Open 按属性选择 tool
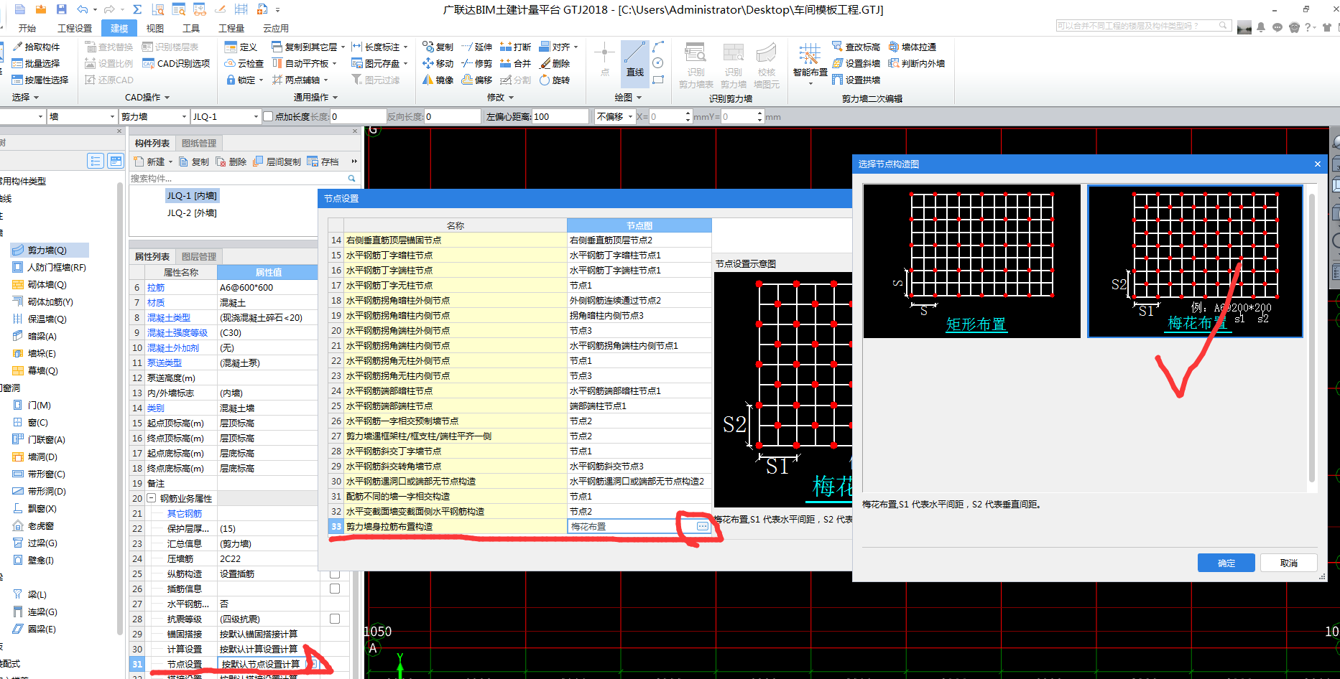Image resolution: width=1340 pixels, height=679 pixels. click(x=40, y=80)
